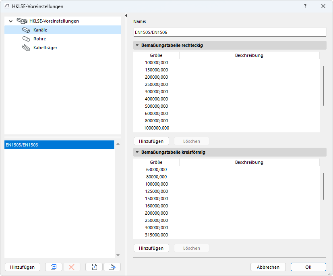Click the Kabelträger cable tray icon
The image size is (333, 276).
(x=26, y=48)
